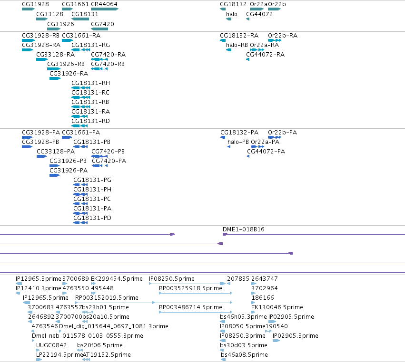Select EST bs46h05.3prime
This screenshot has width=405, height=362.
[222, 322]
